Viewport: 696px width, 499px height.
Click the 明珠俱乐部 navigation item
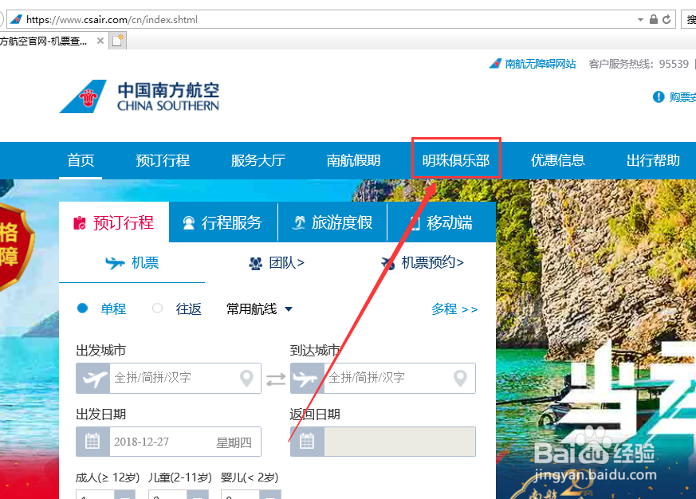[x=456, y=160]
